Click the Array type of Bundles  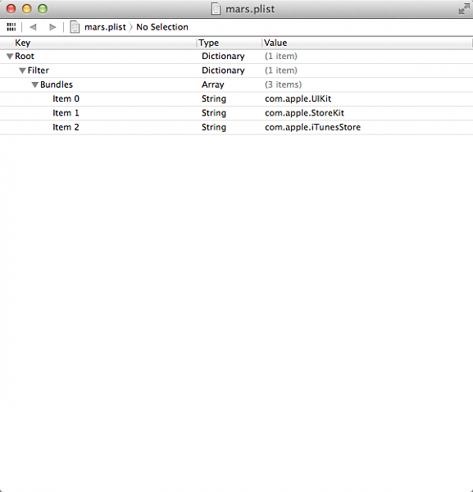pyautogui.click(x=212, y=84)
